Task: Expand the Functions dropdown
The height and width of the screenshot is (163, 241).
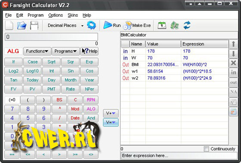Action: click(x=37, y=51)
